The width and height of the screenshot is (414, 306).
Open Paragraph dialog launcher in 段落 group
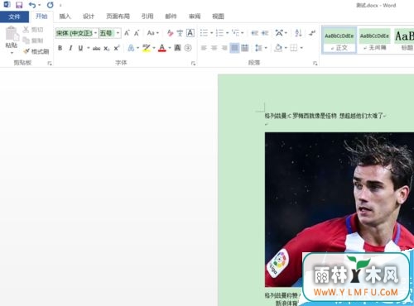tap(315, 64)
